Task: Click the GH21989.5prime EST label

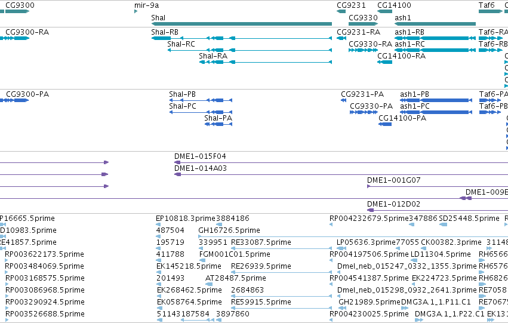Action: pos(370,303)
